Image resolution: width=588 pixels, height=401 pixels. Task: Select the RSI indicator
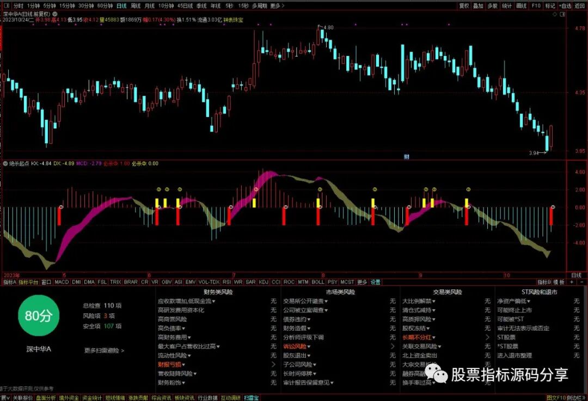click(226, 282)
